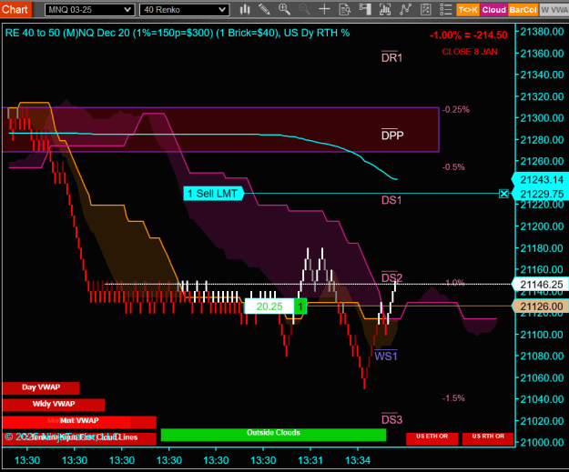Click the zoom in magnifier icon
The width and height of the screenshot is (569, 472).
[284, 9]
